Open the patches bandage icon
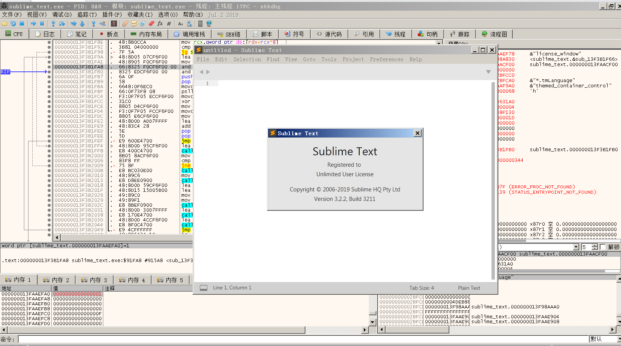Screen dimensions: 621x346 coord(125,24)
